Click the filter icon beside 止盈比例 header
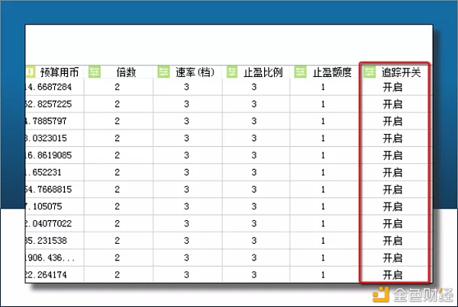This screenshot has width=458, height=307. [231, 72]
